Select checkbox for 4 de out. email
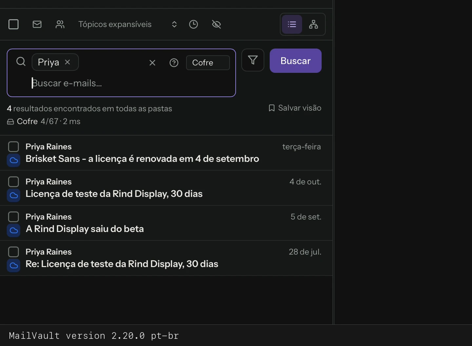 (13, 182)
